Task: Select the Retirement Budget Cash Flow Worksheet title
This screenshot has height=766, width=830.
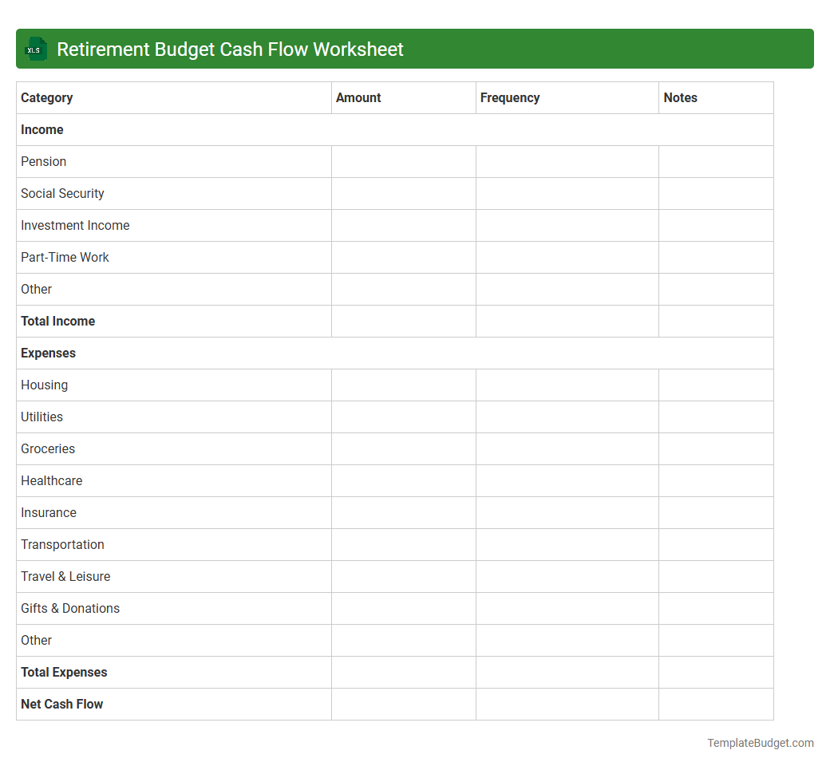Action: coord(228,49)
